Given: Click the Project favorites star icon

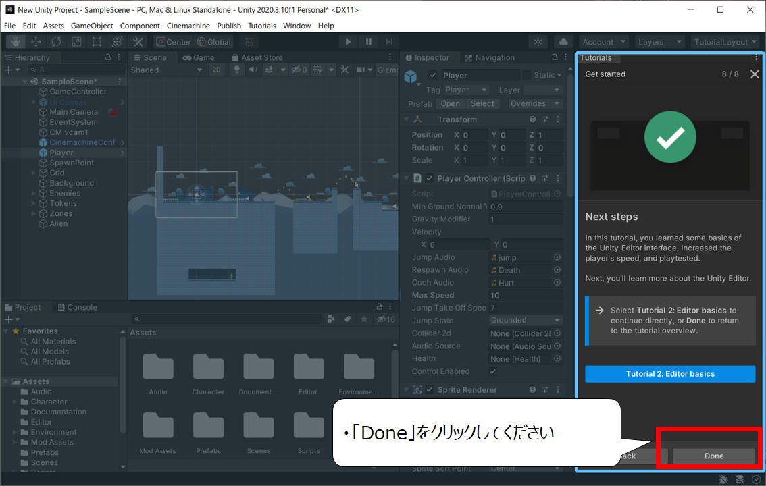Looking at the screenshot, I should click(x=364, y=319).
